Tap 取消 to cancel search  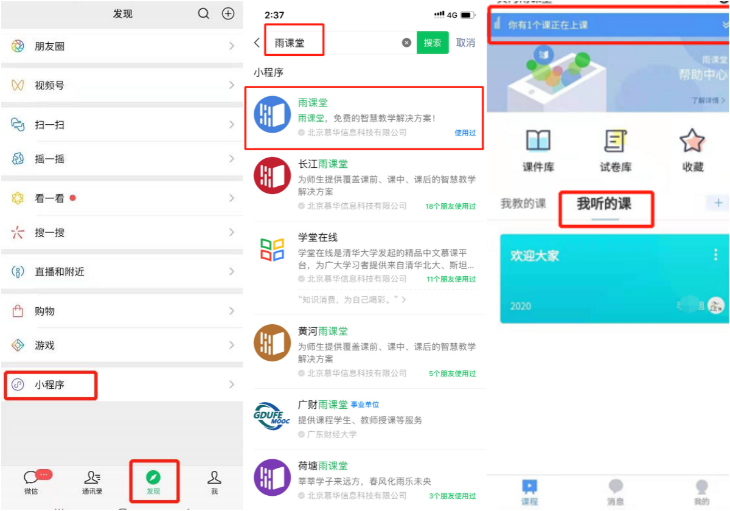point(465,43)
